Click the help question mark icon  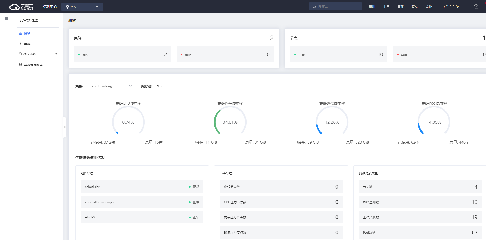point(476,7)
